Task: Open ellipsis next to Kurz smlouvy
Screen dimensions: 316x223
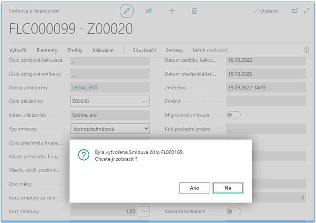Action: 145,211
